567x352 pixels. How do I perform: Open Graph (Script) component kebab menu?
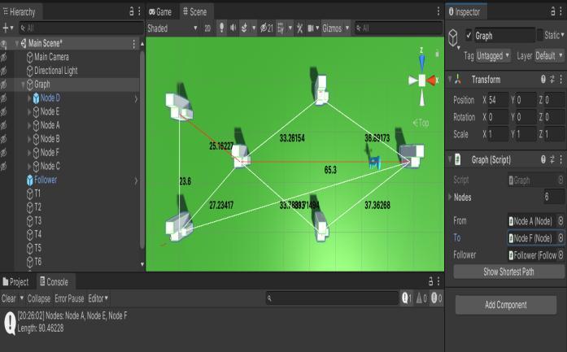pos(560,159)
